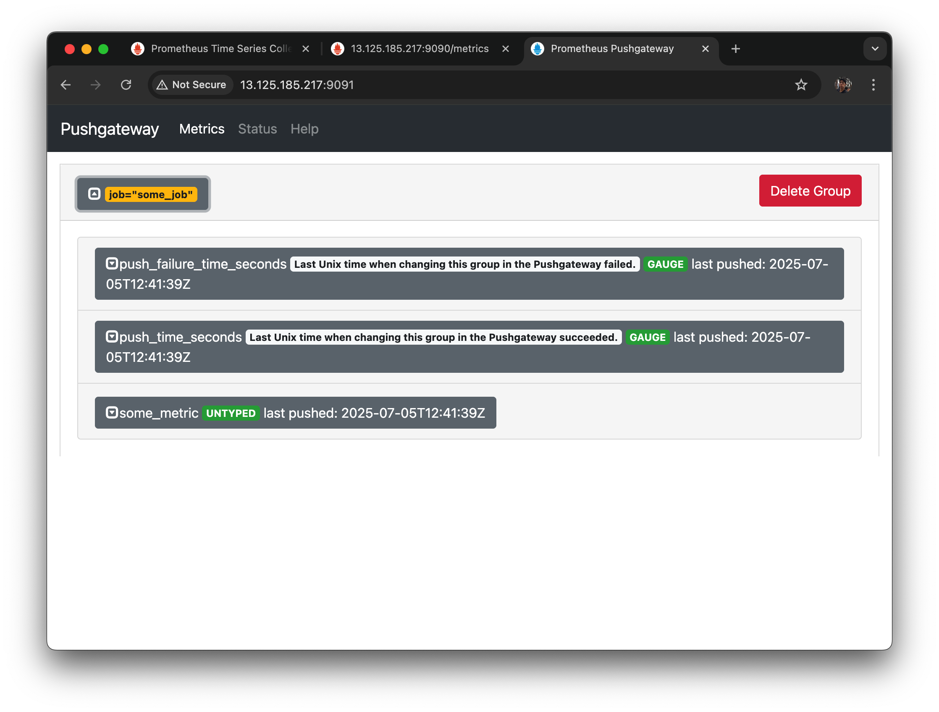Click the Delete Group button
This screenshot has width=939, height=712.
click(810, 191)
